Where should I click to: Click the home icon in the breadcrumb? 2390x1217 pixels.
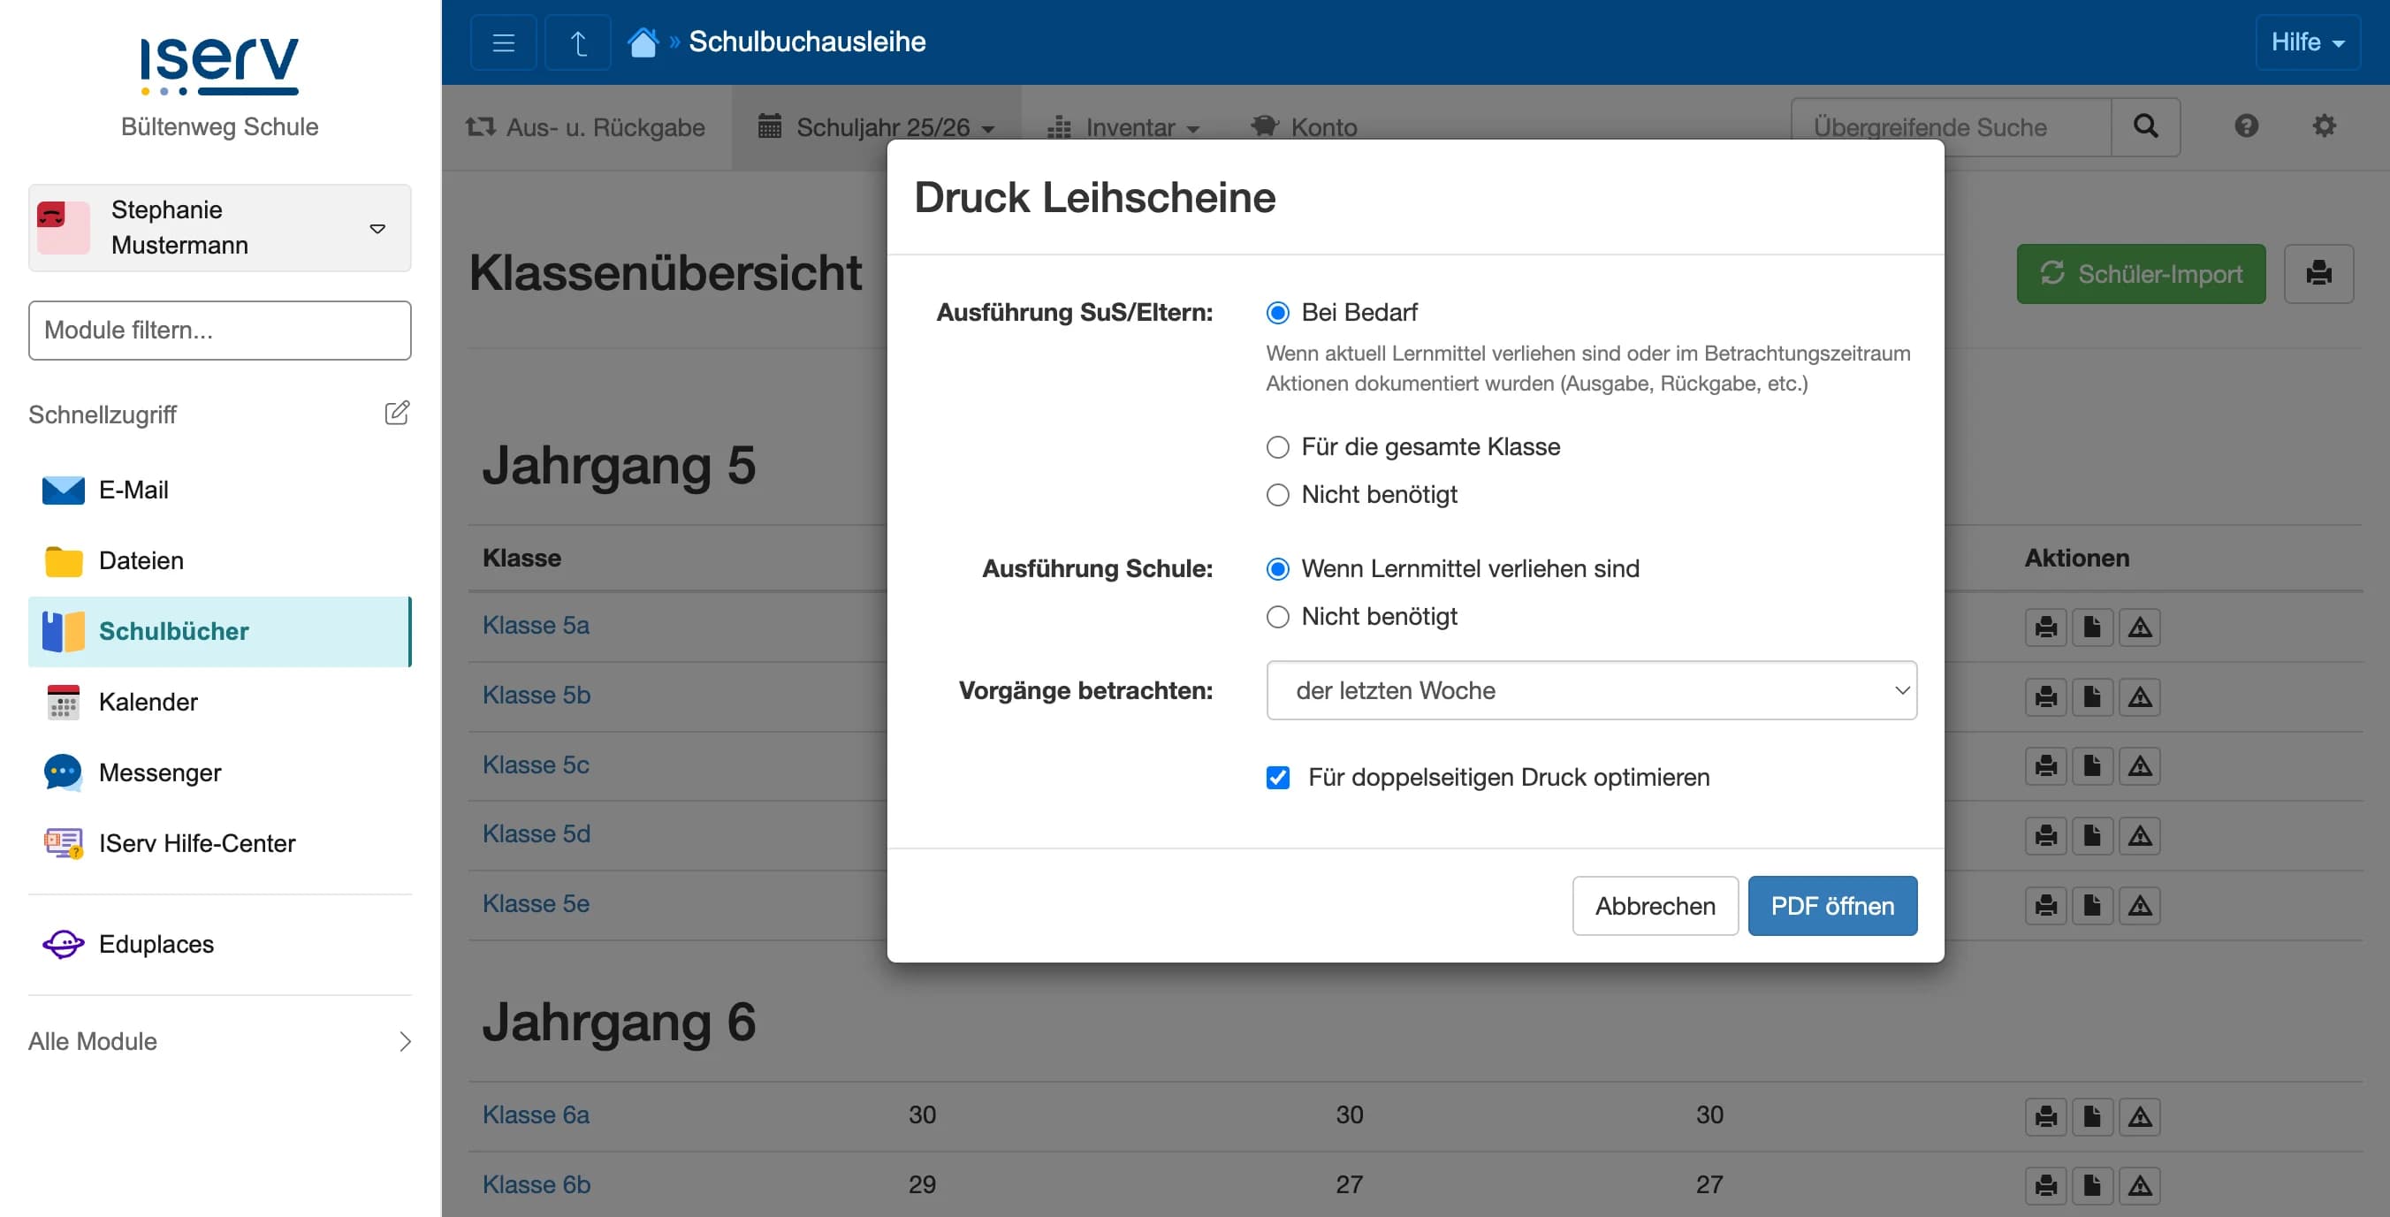(643, 41)
